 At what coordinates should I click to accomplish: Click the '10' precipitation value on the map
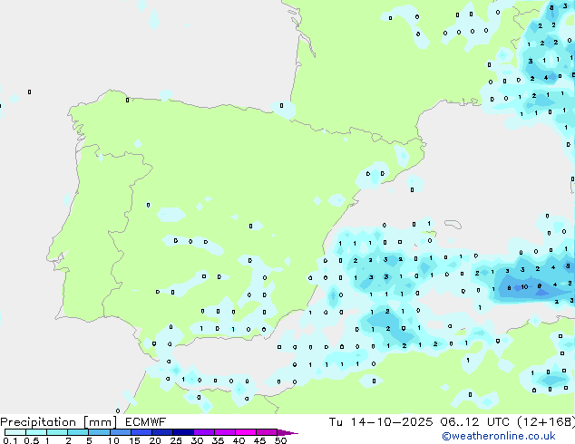(524, 287)
